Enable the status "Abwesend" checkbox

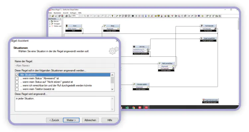click(17, 79)
